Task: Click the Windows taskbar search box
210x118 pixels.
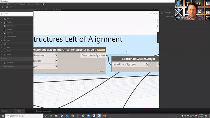Action: (24, 116)
